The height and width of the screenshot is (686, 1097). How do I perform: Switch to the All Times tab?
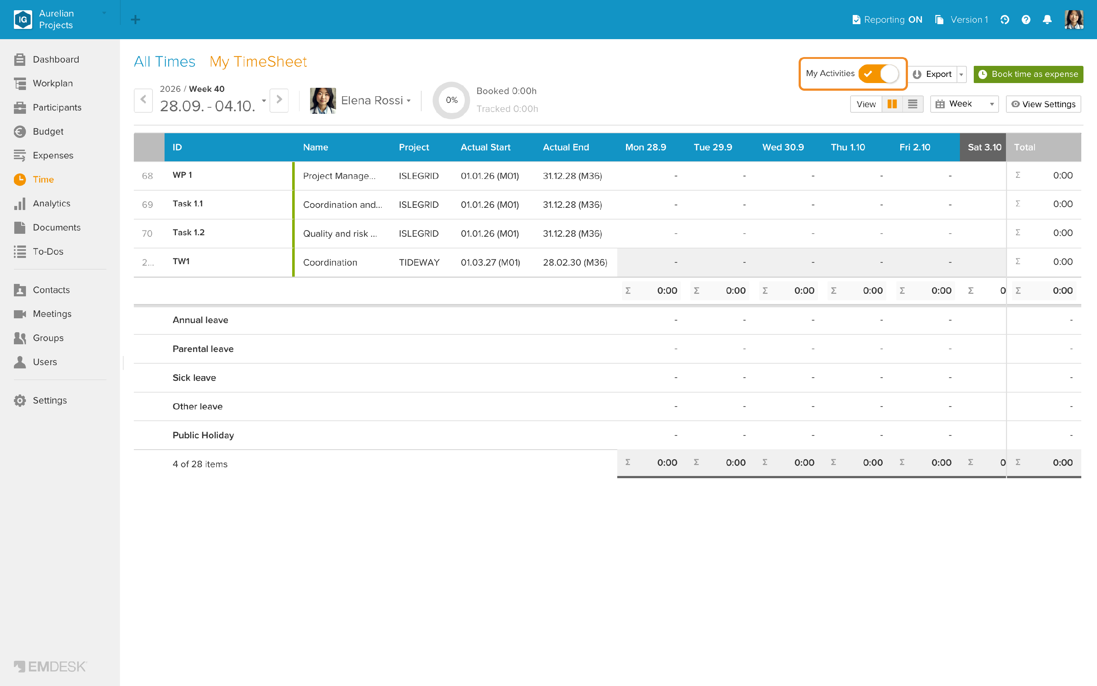tap(165, 62)
